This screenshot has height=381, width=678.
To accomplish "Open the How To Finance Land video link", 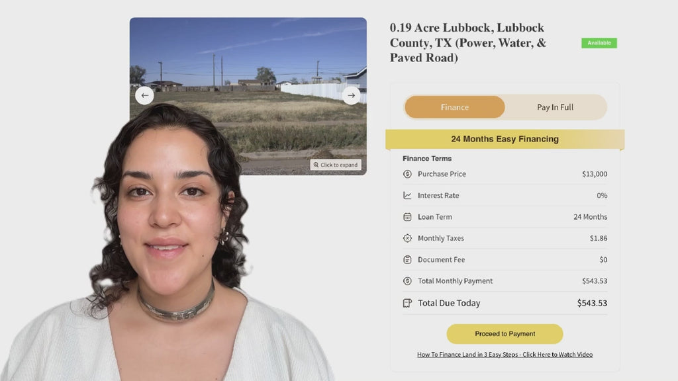I will coord(505,355).
